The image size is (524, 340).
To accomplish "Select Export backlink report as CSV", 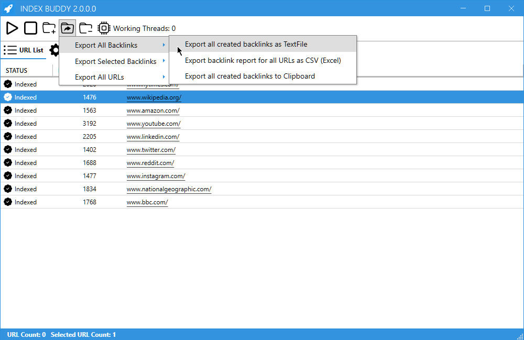I will tap(262, 61).
